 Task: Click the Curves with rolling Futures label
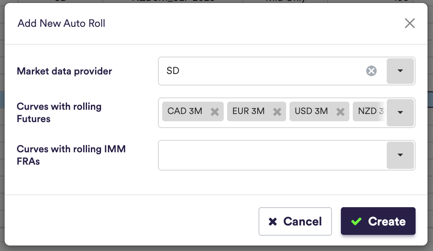pyautogui.click(x=59, y=113)
